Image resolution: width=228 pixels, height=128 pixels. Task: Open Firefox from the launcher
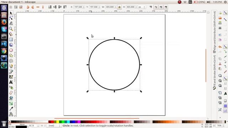[x=4, y=22]
